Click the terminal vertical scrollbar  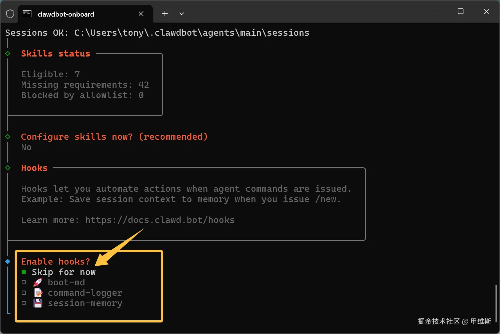496,304
